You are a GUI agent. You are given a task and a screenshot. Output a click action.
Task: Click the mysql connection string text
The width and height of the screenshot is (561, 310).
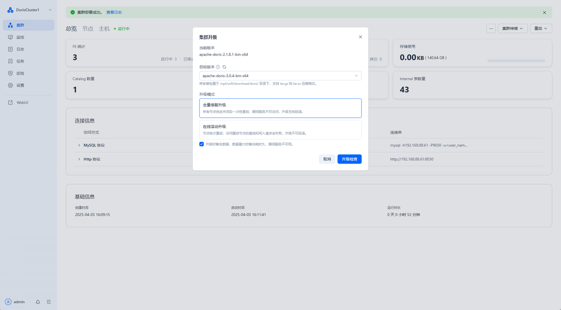[x=429, y=145]
